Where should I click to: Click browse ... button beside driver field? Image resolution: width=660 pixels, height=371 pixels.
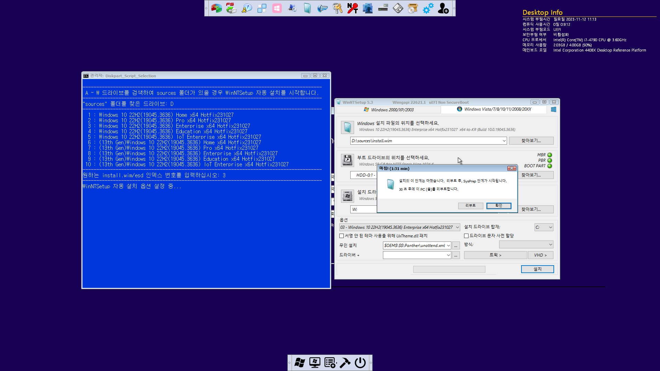click(456, 255)
